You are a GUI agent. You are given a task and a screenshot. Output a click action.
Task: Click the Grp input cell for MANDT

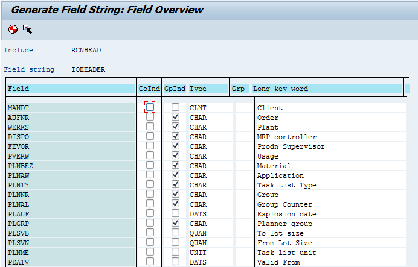pyautogui.click(x=245, y=108)
